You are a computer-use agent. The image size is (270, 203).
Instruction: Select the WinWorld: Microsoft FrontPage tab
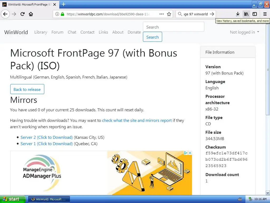click(30, 4)
